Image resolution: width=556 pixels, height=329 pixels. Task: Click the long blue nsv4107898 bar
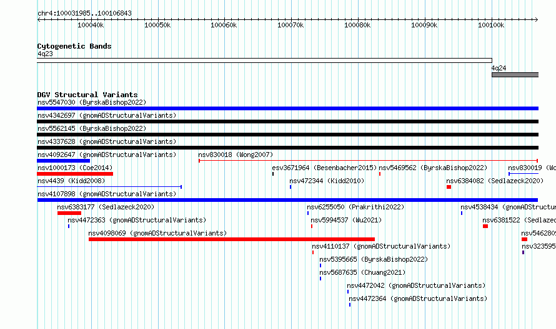pyautogui.click(x=287, y=200)
